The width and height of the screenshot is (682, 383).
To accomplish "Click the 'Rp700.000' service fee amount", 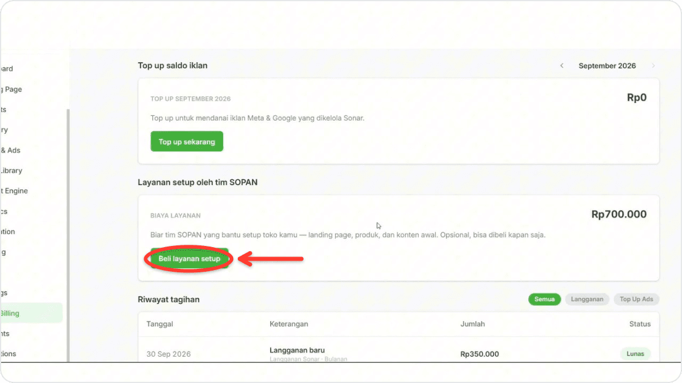I will tap(619, 214).
